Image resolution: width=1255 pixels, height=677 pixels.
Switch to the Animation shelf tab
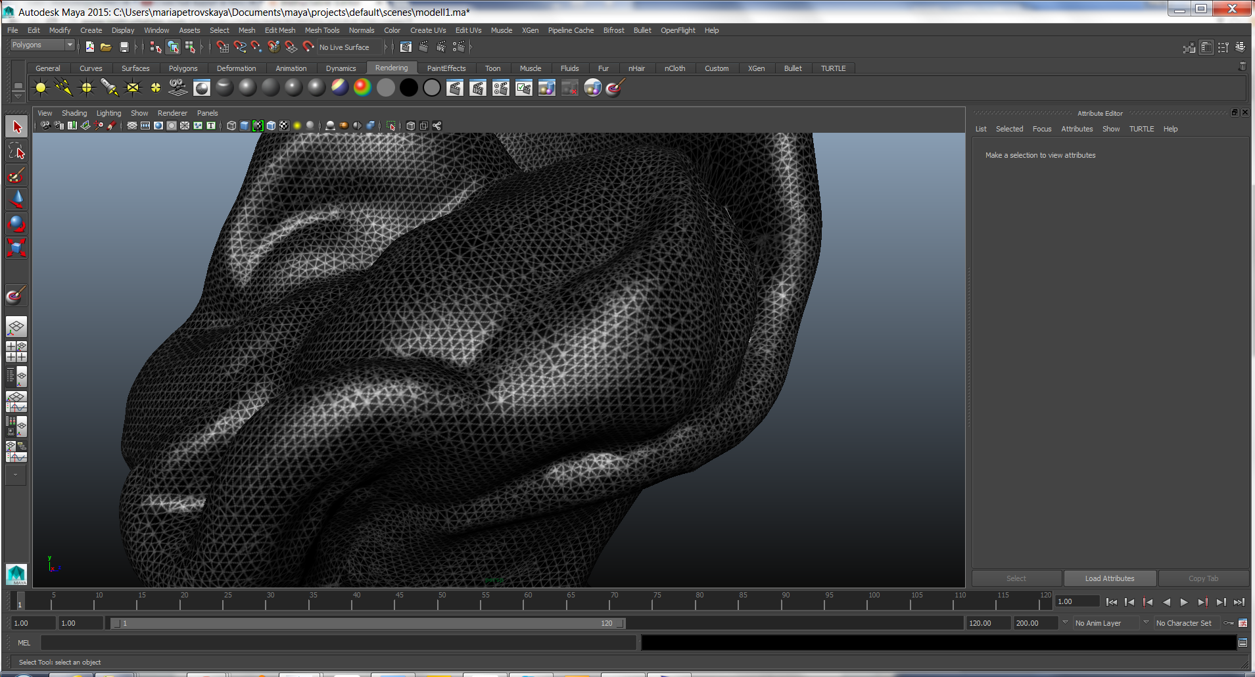tap(291, 68)
